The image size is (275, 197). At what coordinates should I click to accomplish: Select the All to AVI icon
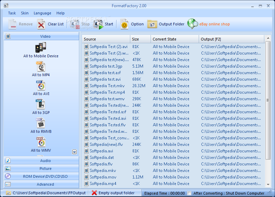pos(41,85)
